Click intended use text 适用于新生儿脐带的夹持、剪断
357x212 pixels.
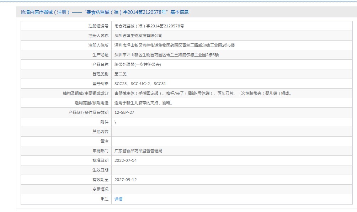click(x=144, y=103)
